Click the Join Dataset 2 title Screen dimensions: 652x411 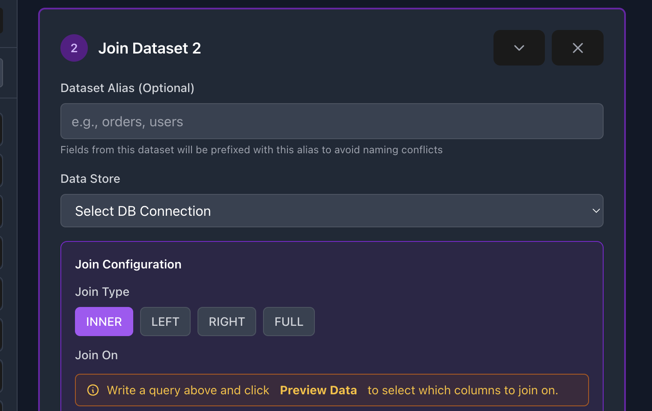150,48
